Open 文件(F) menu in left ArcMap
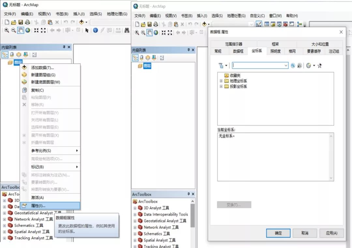The width and height of the screenshot is (352, 248). coord(10,14)
